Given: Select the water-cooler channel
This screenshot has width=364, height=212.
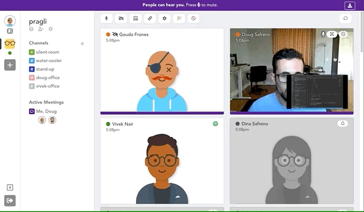Looking at the screenshot, I should point(45,61).
